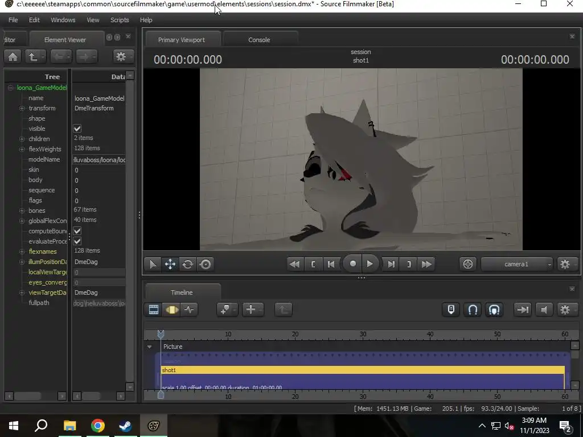Open the bookmark pin tool menu

tap(227, 310)
